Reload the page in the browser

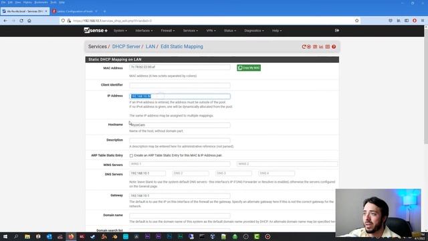21,21
